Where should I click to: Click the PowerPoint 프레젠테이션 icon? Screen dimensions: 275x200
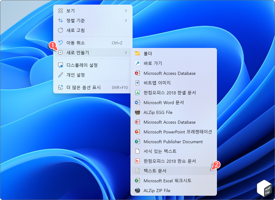(x=137, y=132)
